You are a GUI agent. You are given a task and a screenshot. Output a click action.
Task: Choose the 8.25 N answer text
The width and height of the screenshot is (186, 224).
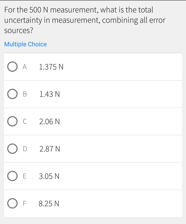[49, 204]
